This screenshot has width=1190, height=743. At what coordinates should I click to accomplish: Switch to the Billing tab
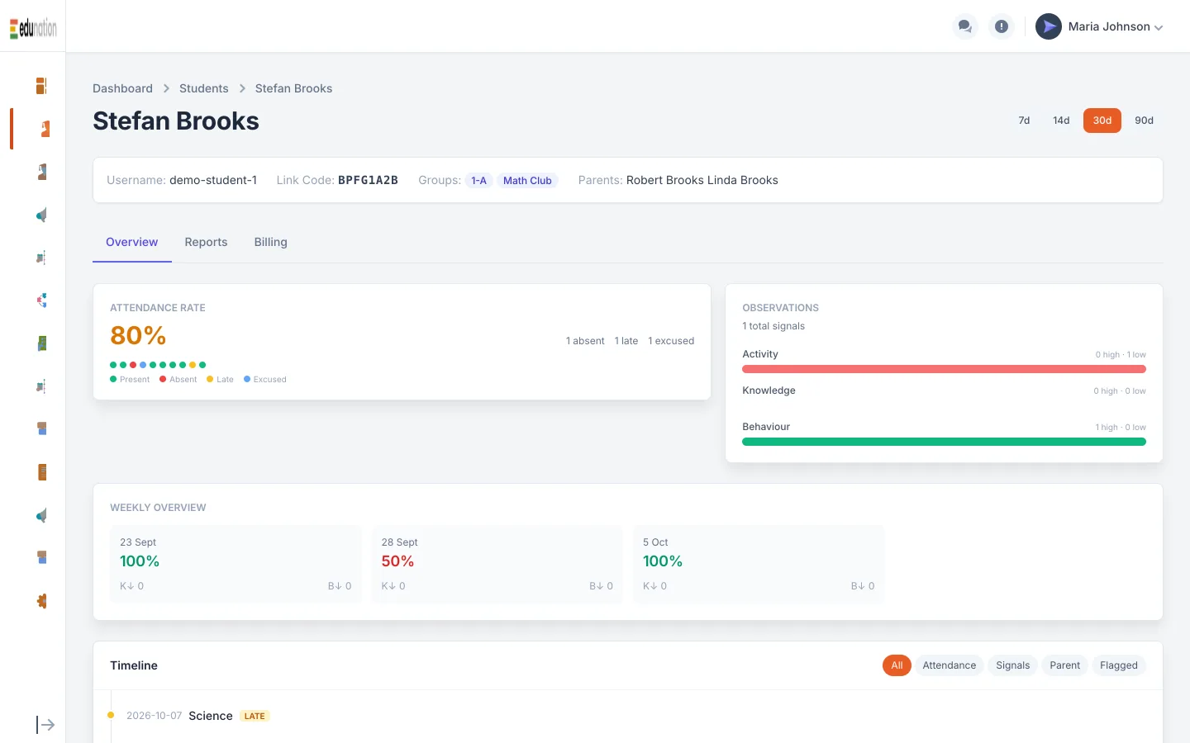270,242
